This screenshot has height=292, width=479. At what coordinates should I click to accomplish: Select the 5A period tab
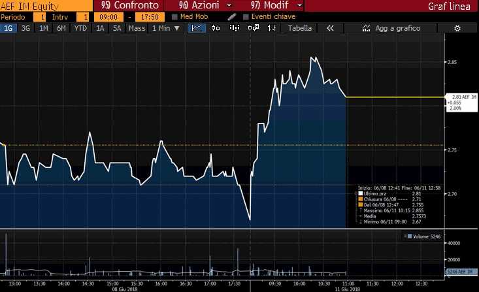point(117,28)
